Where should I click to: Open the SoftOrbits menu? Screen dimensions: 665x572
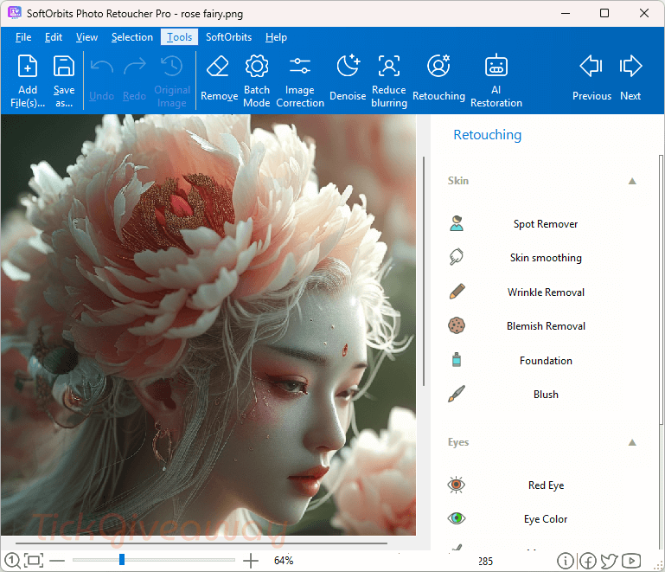coord(228,37)
